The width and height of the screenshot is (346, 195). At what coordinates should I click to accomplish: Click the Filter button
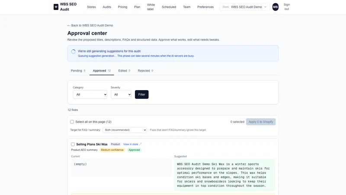coord(142,94)
